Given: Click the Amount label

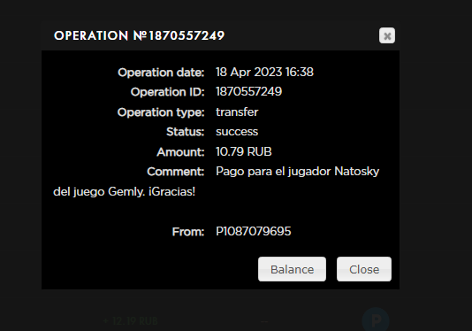Looking at the screenshot, I should [x=180, y=152].
